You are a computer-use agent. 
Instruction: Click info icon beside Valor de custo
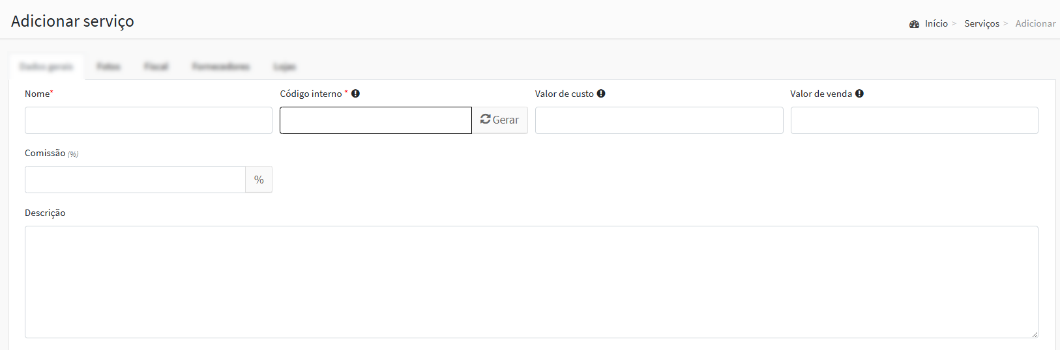tap(601, 94)
